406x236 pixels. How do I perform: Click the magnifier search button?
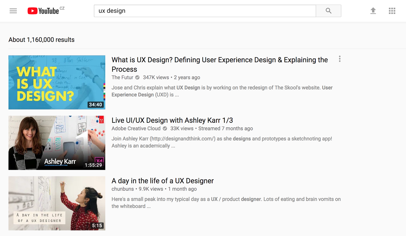point(328,11)
